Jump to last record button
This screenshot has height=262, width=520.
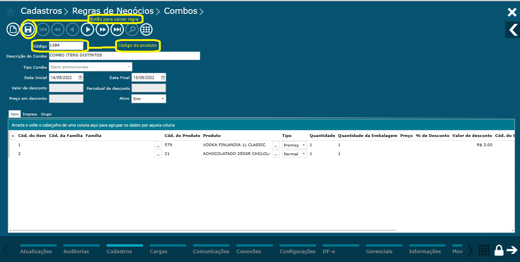point(117,30)
